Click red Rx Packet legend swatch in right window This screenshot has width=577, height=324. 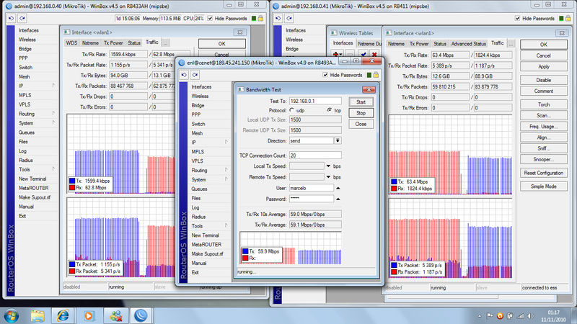394,272
